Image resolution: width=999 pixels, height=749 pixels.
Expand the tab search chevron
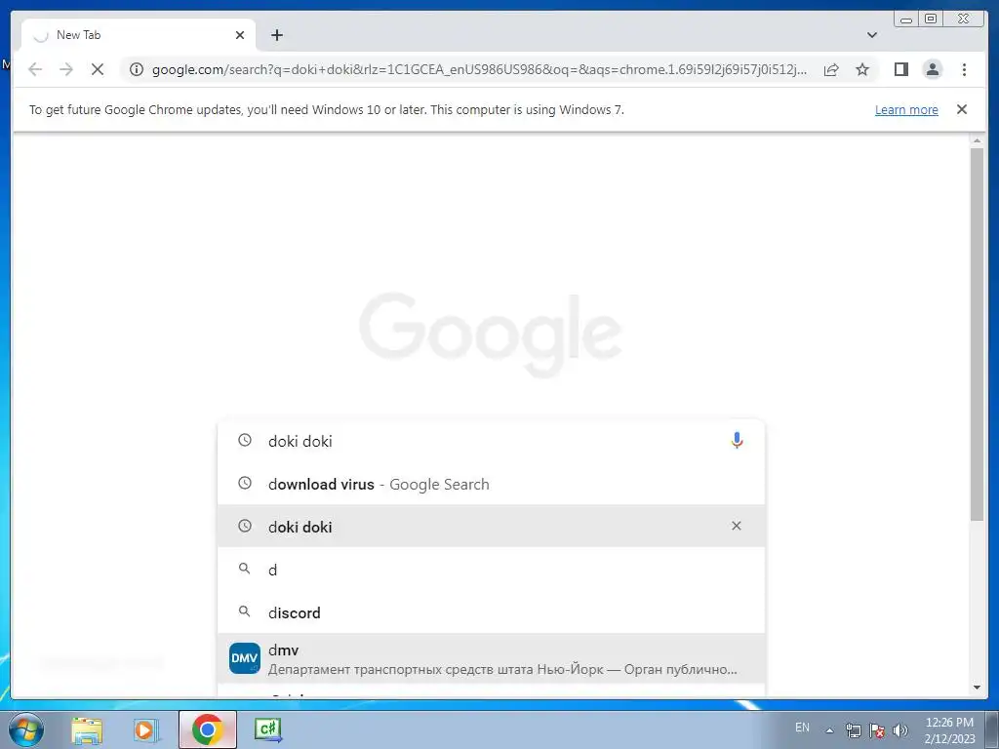[x=871, y=35]
